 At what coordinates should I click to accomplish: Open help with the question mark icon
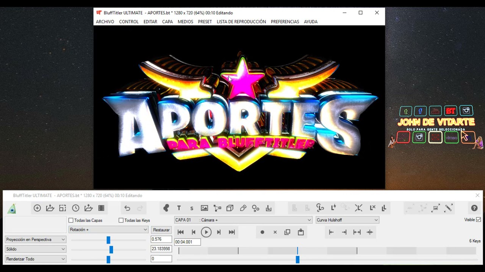[x=474, y=208]
